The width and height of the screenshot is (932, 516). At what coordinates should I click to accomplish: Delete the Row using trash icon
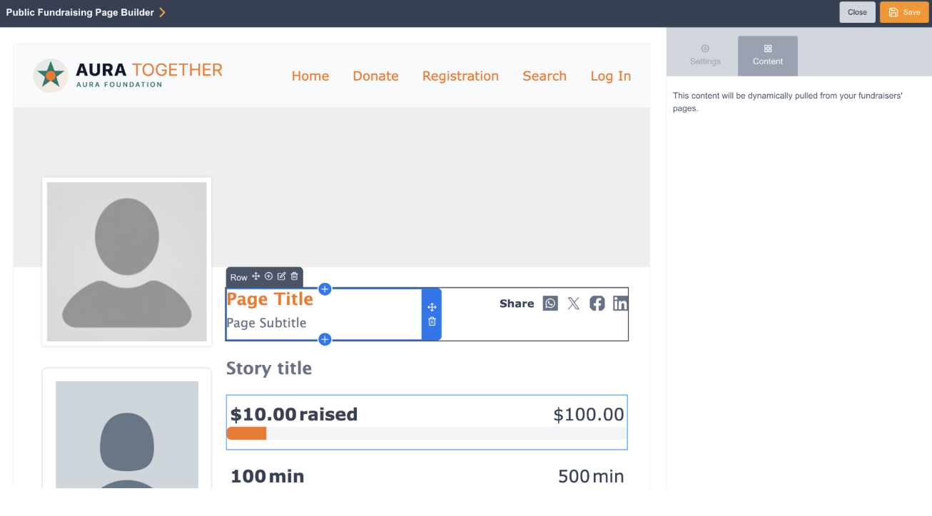(294, 277)
